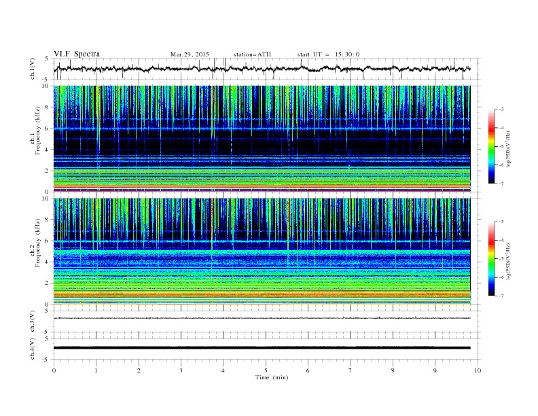This screenshot has width=538, height=416.
Task: Click the 'ch.3(V)' axis label
Action: coord(33,322)
